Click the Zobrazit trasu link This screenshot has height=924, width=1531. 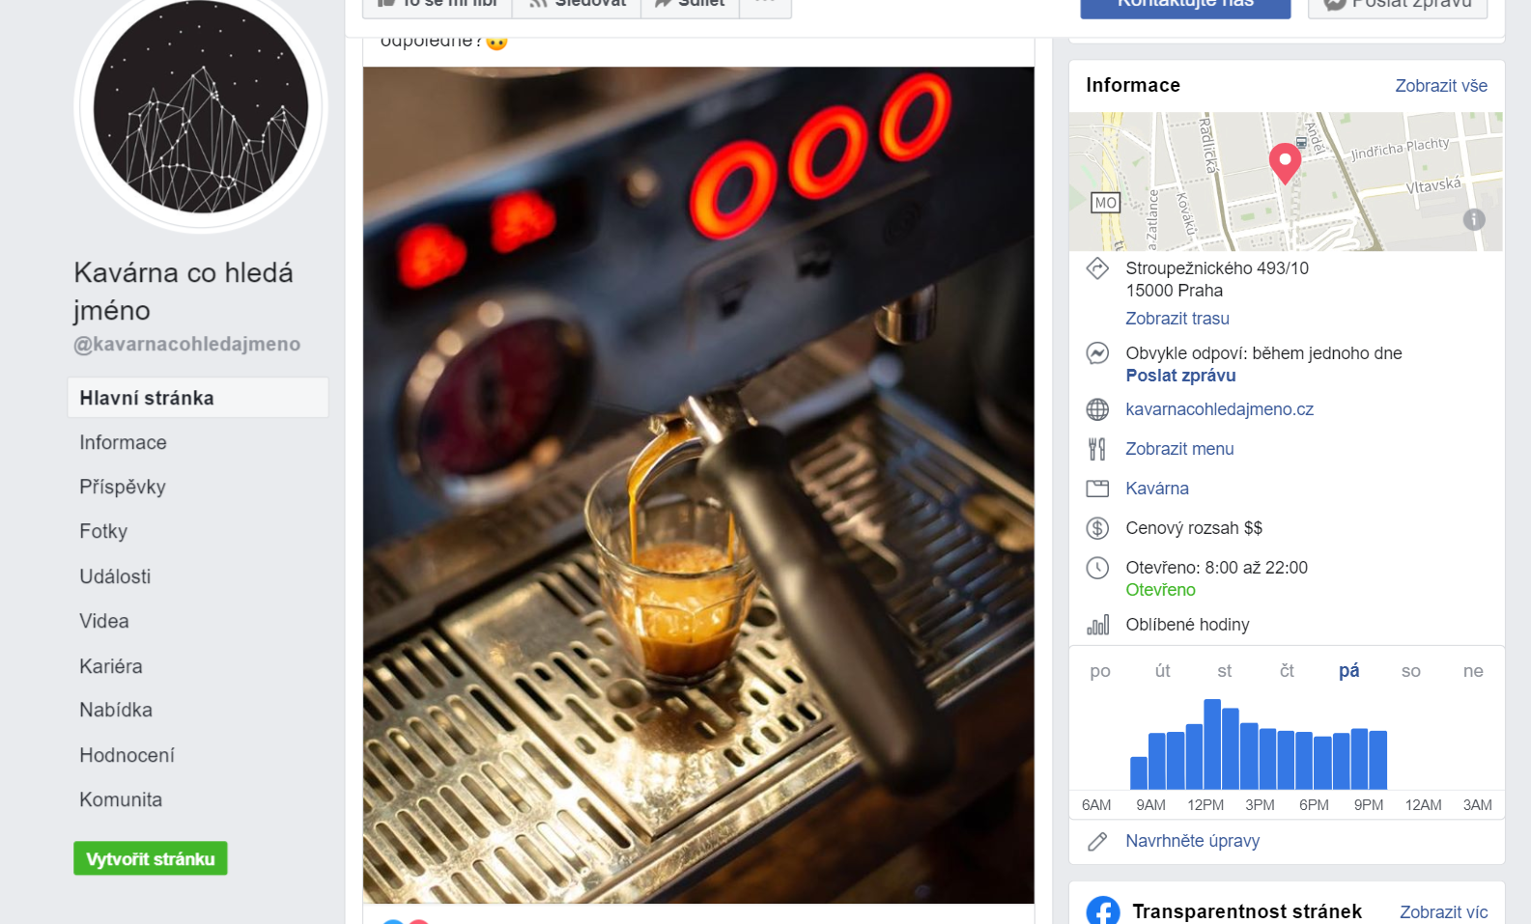pyautogui.click(x=1177, y=319)
